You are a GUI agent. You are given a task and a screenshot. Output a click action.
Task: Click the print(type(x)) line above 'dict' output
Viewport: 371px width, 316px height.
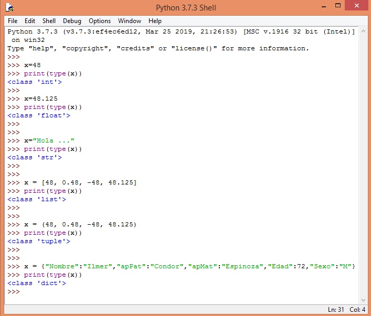53,275
